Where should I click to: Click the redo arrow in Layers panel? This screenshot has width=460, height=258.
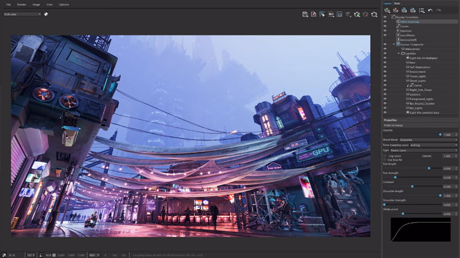pos(439,10)
